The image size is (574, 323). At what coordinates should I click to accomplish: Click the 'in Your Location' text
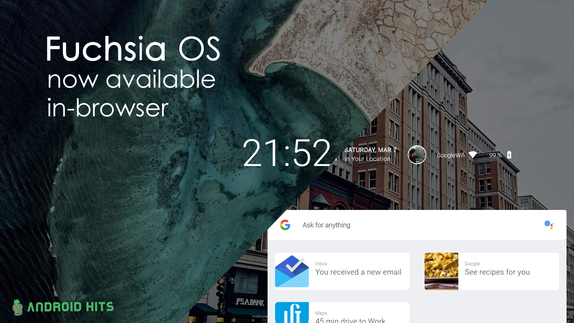[x=367, y=159]
